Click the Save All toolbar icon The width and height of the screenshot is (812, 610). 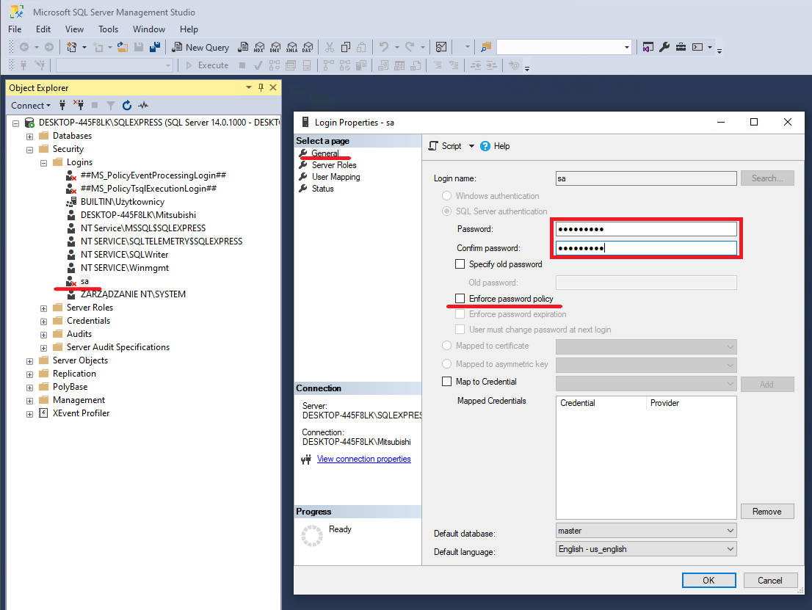pos(155,47)
